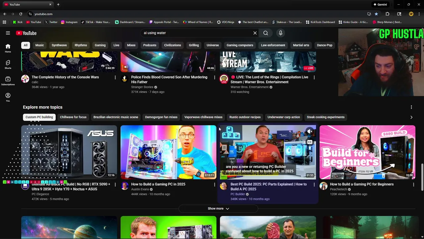Viewport: 424px width, 239px height.
Task: Select Chillwave for focus topic
Action: pyautogui.click(x=73, y=117)
